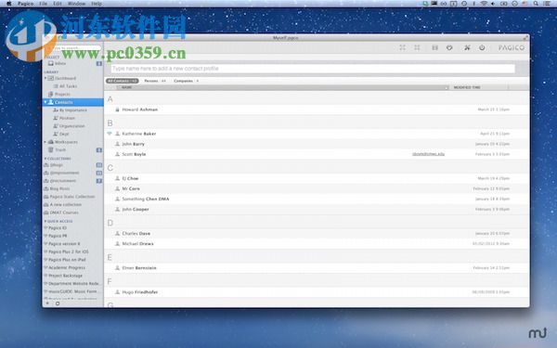557x348 pixels.
Task: Select All Tasks under Dashboard
Action: click(x=68, y=86)
